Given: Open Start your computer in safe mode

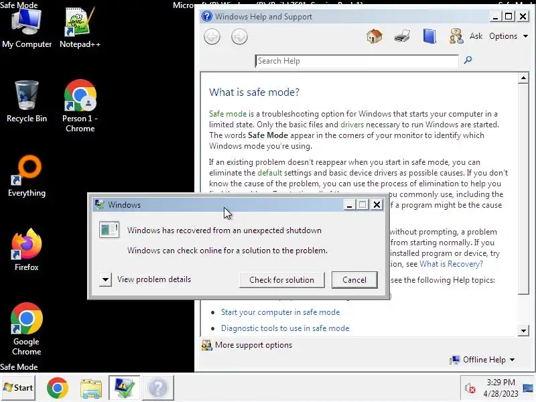Looking at the screenshot, I should coord(280,312).
